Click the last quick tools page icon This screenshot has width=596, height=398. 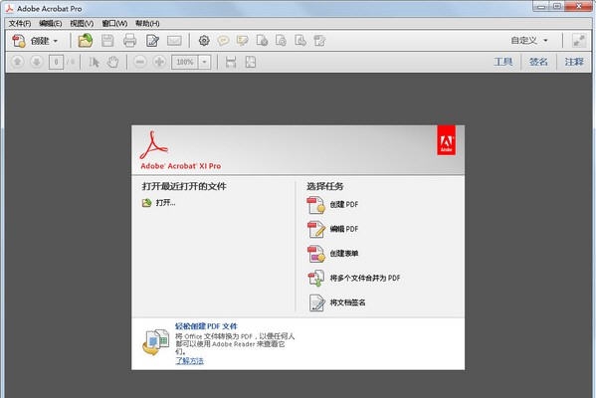coord(319,41)
